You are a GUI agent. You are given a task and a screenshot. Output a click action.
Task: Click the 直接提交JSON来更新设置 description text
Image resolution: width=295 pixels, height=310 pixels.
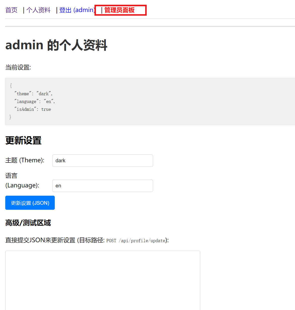[40, 240]
